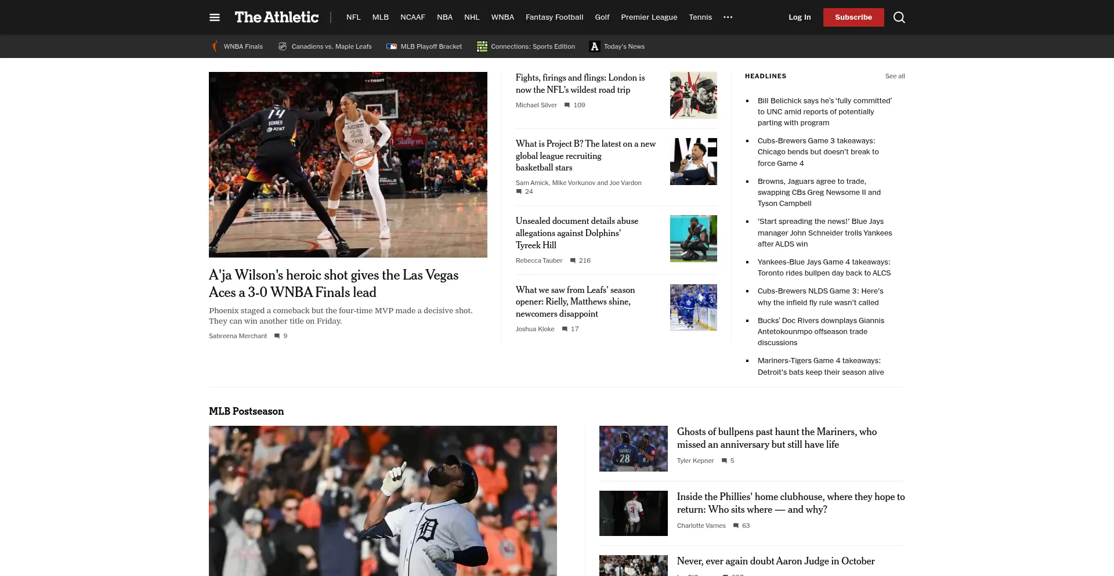Open comments icon on Tyreek Hill article
This screenshot has height=576, width=1114.
coord(573,261)
